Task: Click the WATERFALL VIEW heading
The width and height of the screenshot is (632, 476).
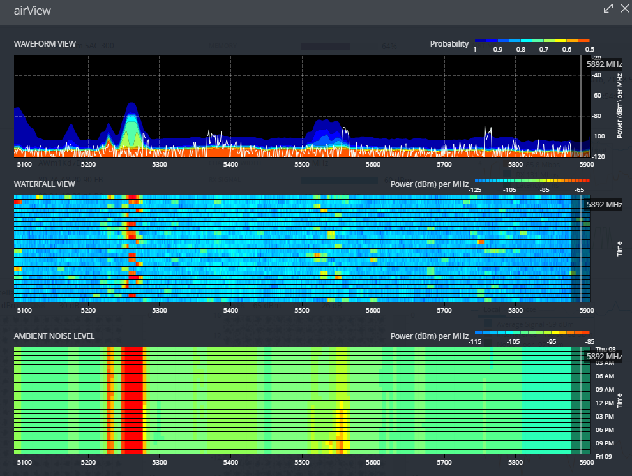Action: click(45, 184)
